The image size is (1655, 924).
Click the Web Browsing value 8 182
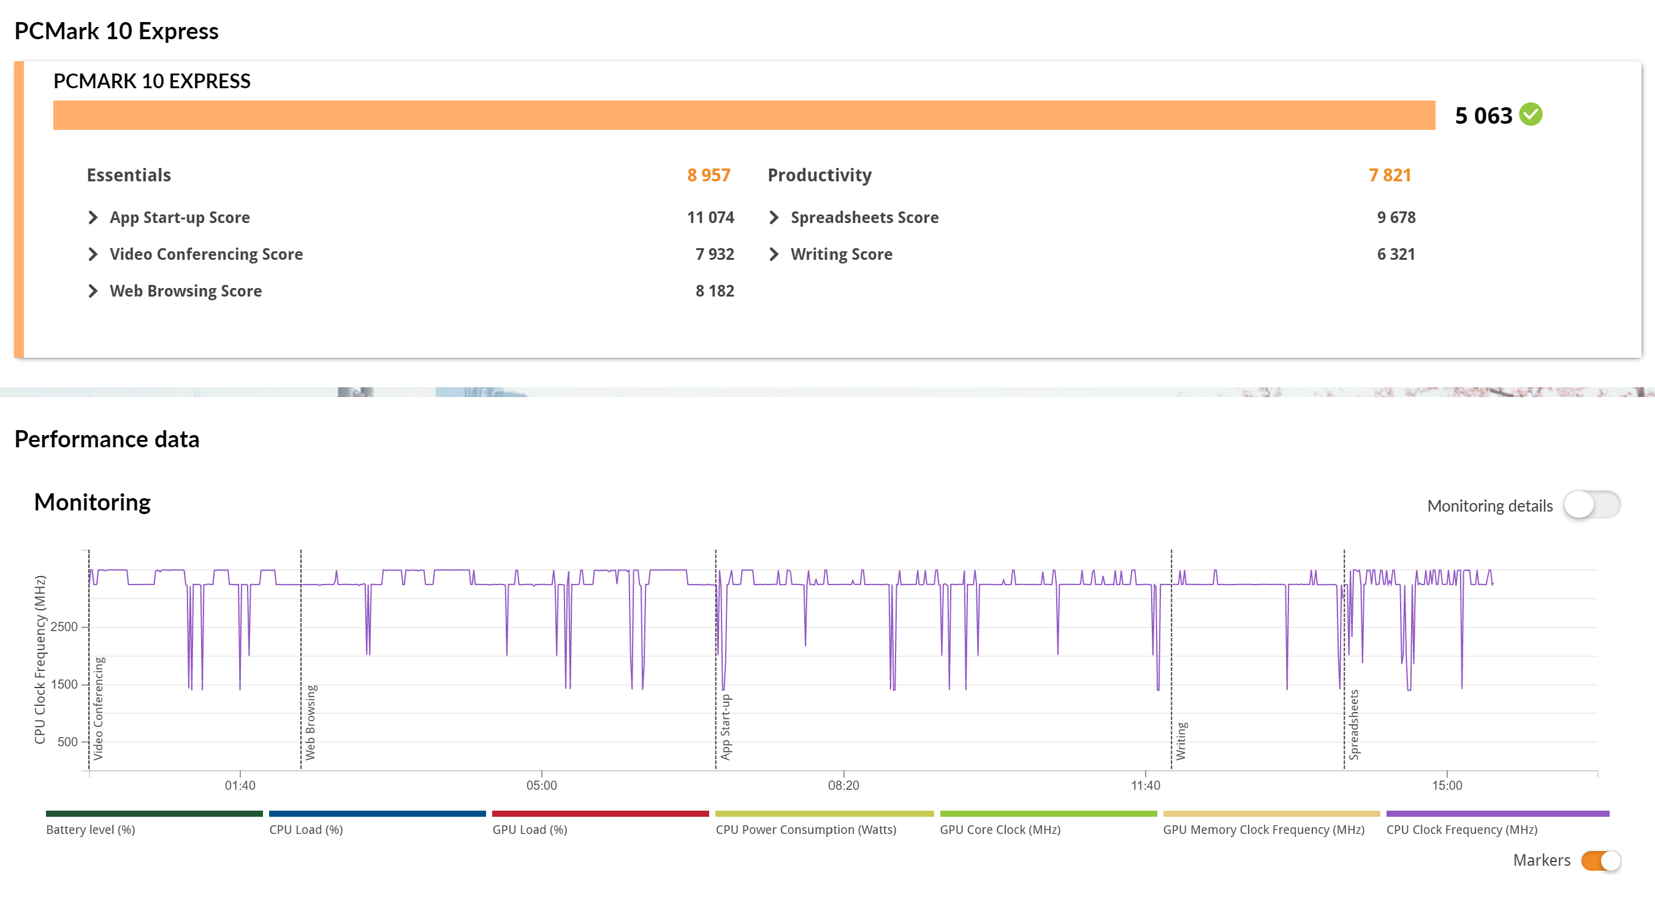pyautogui.click(x=715, y=291)
